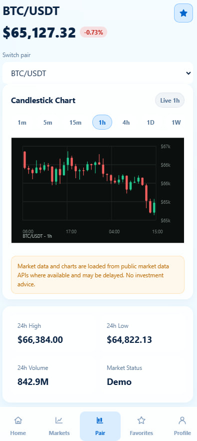Click the Live 1h badge

170,100
